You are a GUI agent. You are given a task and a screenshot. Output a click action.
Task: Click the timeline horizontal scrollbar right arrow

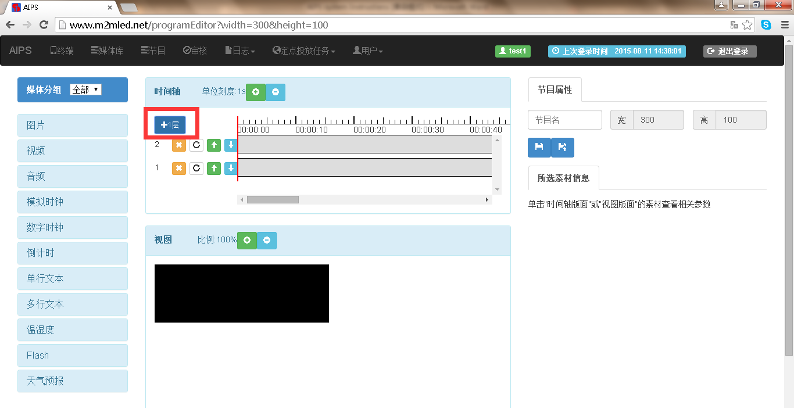pyautogui.click(x=487, y=199)
